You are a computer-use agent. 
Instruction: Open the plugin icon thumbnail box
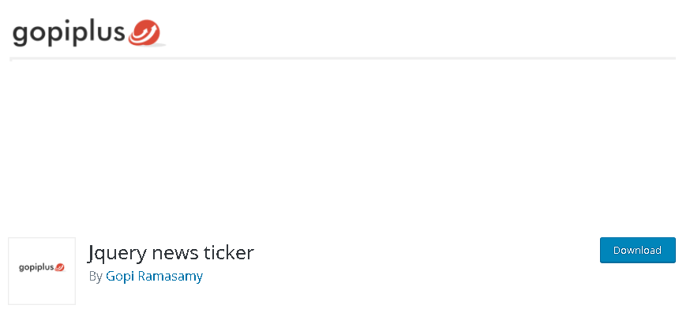pyautogui.click(x=42, y=271)
